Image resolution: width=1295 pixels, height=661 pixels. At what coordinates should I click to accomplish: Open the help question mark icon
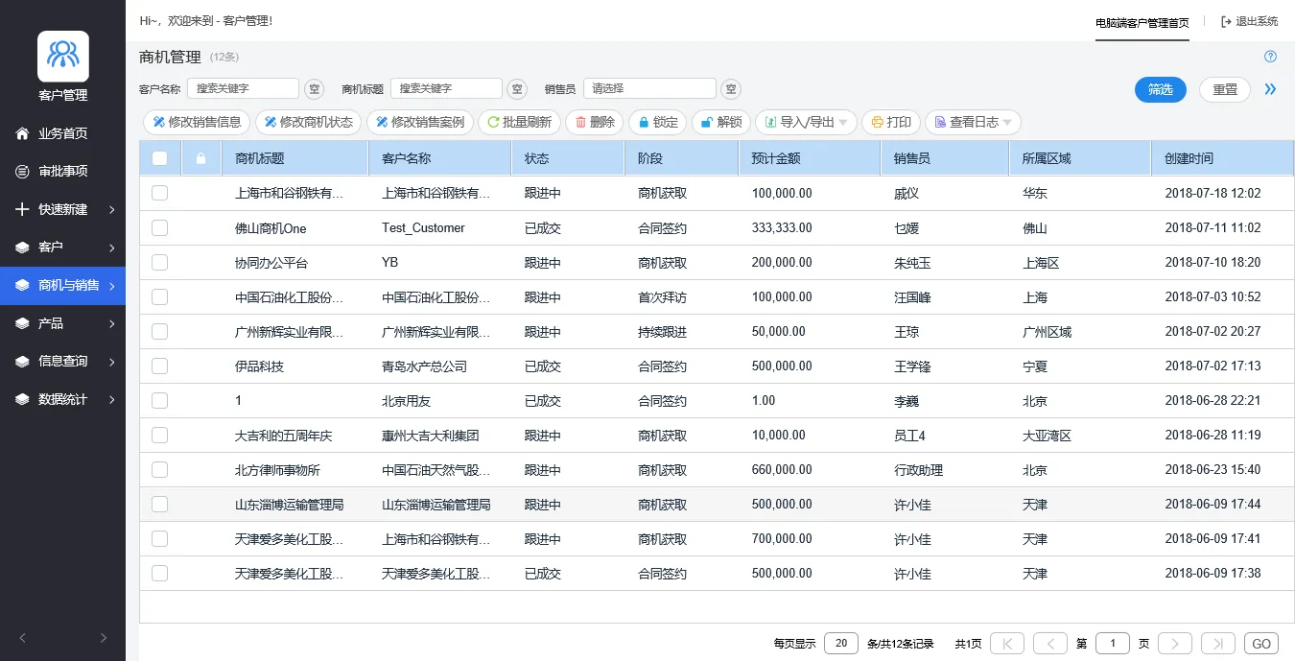(1271, 57)
